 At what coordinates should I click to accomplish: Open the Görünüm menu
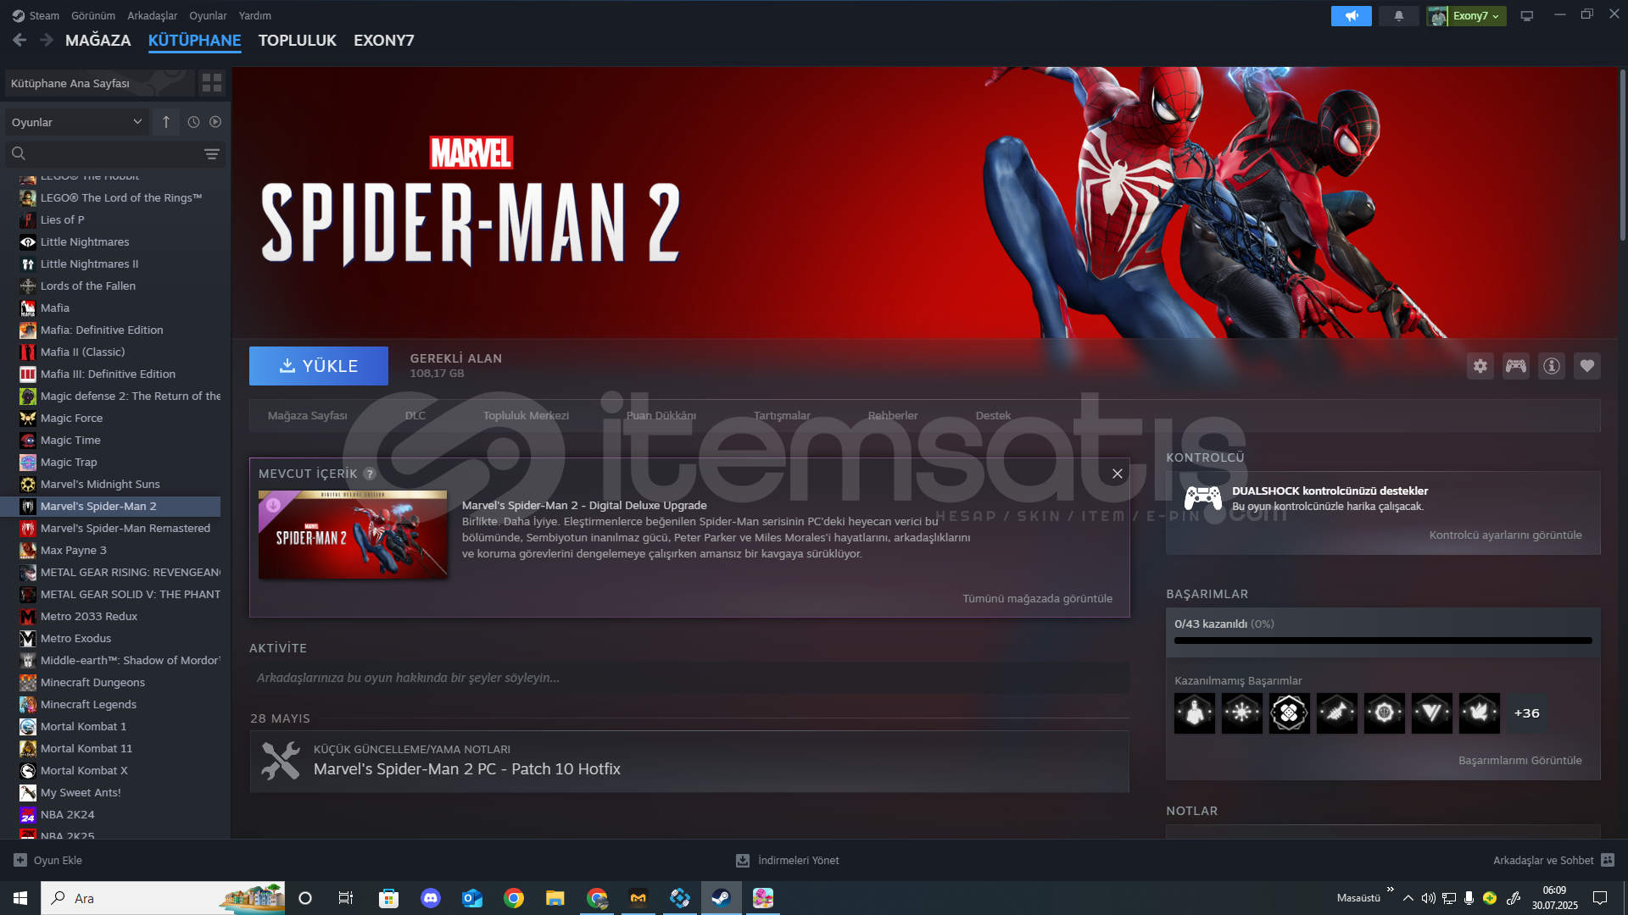tap(93, 15)
